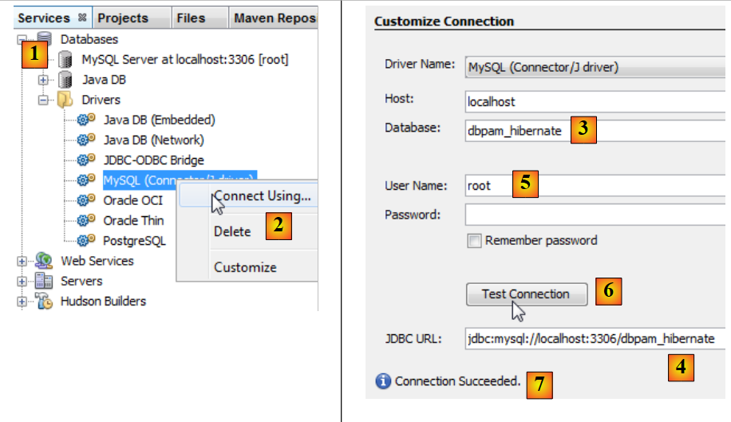The width and height of the screenshot is (731, 422).
Task: Click the MySQL Server at localhost icon
Action: (66, 60)
